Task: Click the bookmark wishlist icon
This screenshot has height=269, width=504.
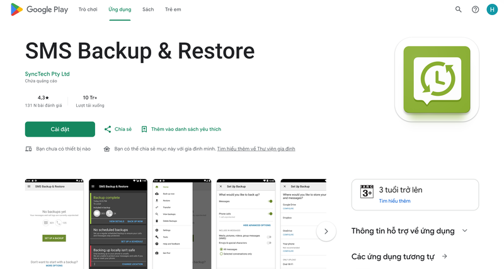Action: [144, 129]
